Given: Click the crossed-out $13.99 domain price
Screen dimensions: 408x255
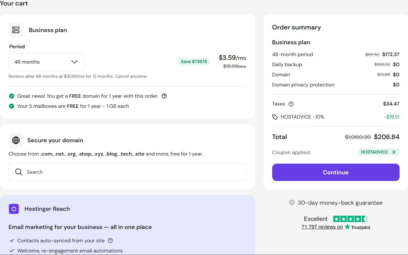Looking at the screenshot, I should click(x=384, y=75).
